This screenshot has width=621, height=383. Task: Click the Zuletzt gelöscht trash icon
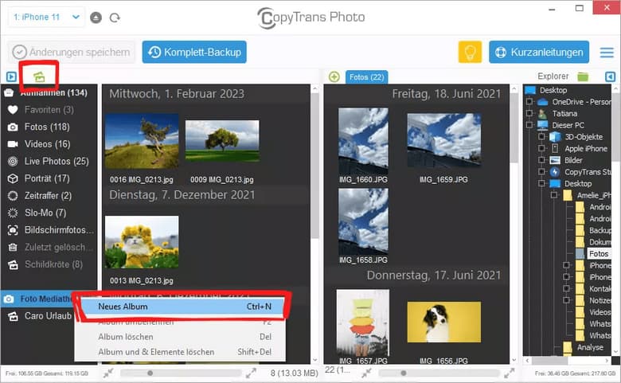13,247
